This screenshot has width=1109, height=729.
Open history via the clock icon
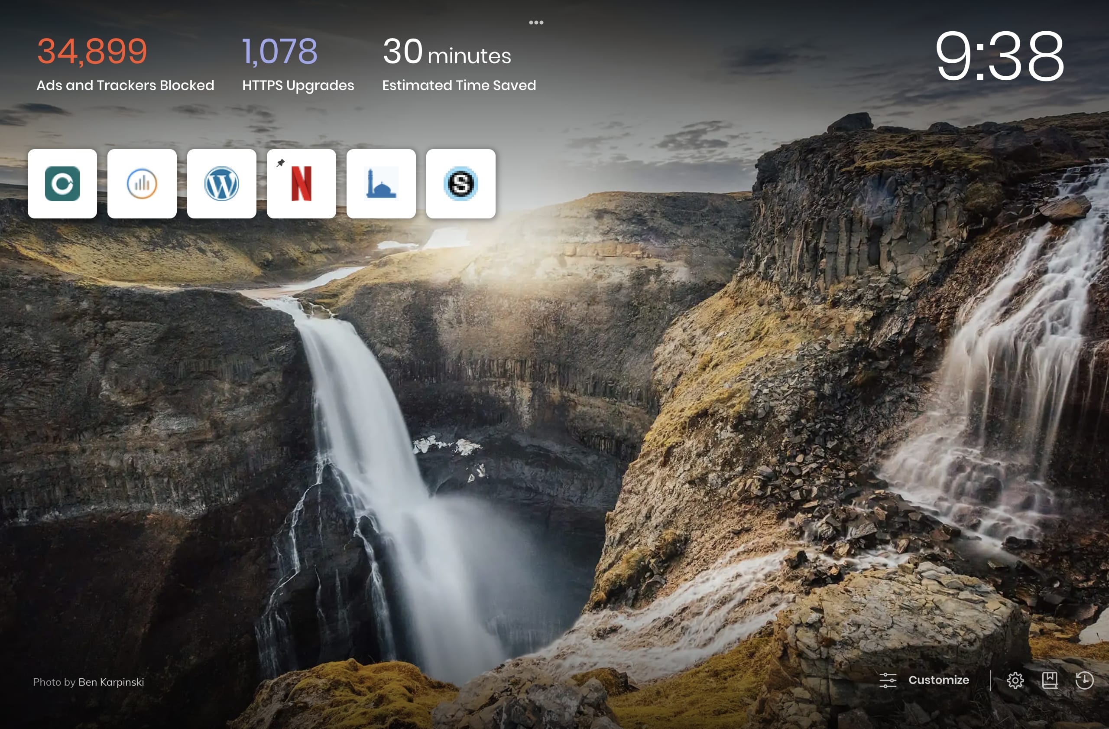(1084, 680)
